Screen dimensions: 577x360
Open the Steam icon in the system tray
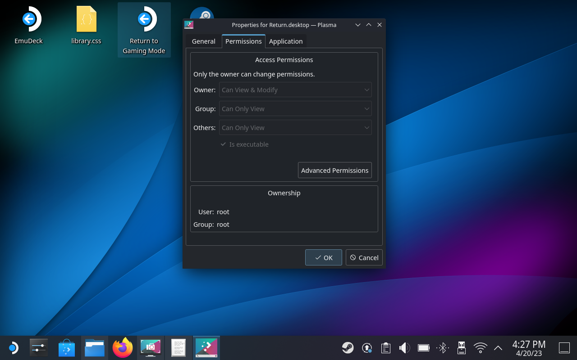click(348, 347)
